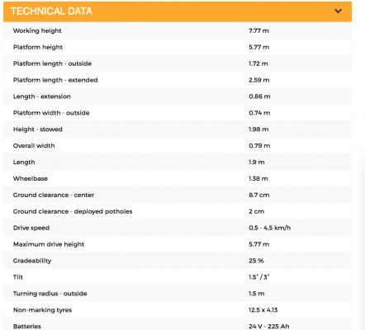This screenshot has height=330, width=365.
Task: Collapse the Technical Data chevron arrow
Action: tap(338, 11)
